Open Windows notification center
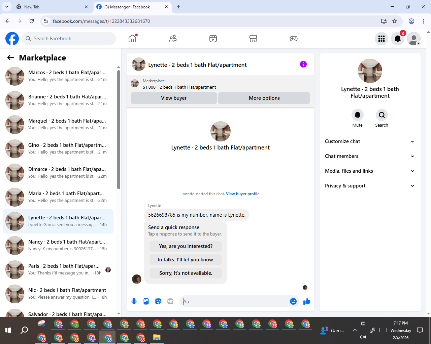 [x=420, y=331]
